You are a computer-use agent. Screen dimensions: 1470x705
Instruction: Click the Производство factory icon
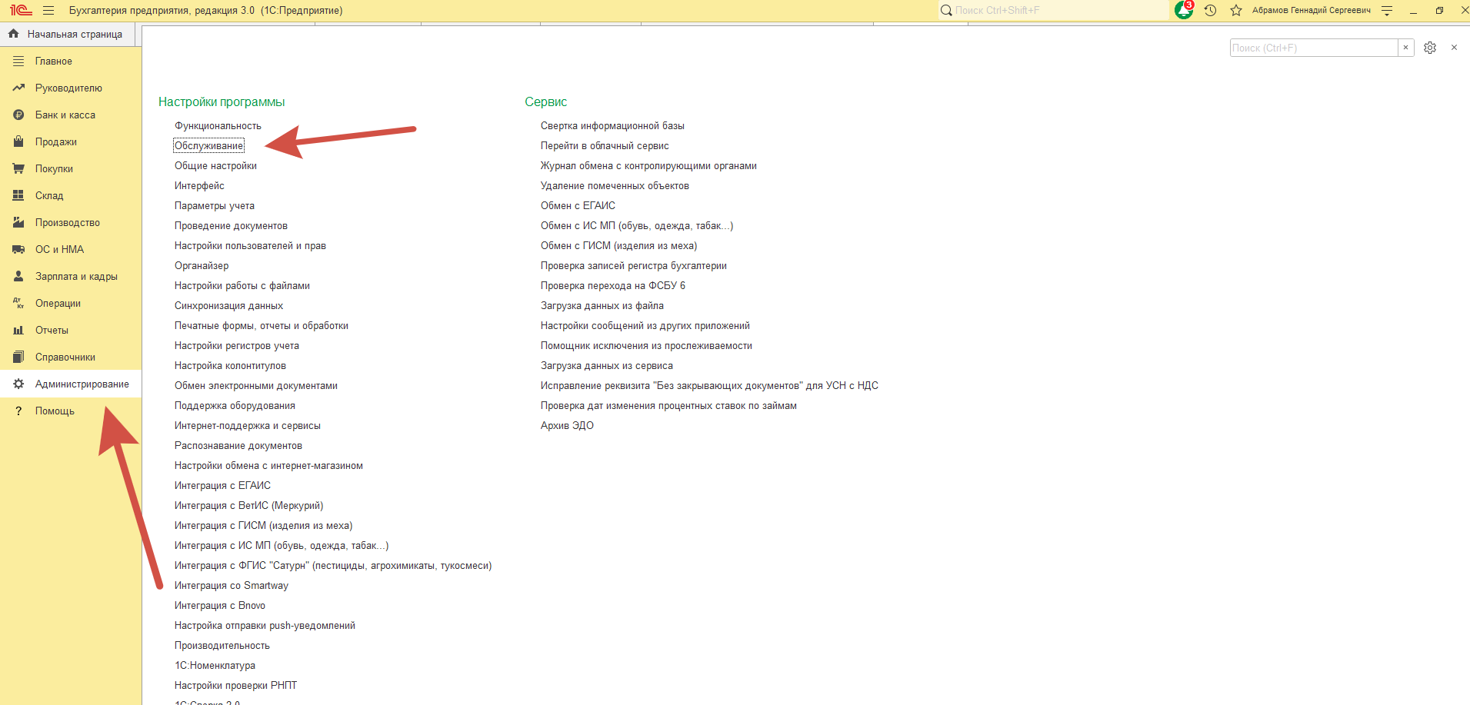click(x=18, y=222)
